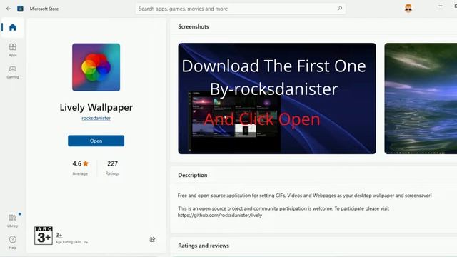This screenshot has height=257, width=457.
Task: Click the GitHub rocksdanister/lively URL
Action: click(220, 216)
